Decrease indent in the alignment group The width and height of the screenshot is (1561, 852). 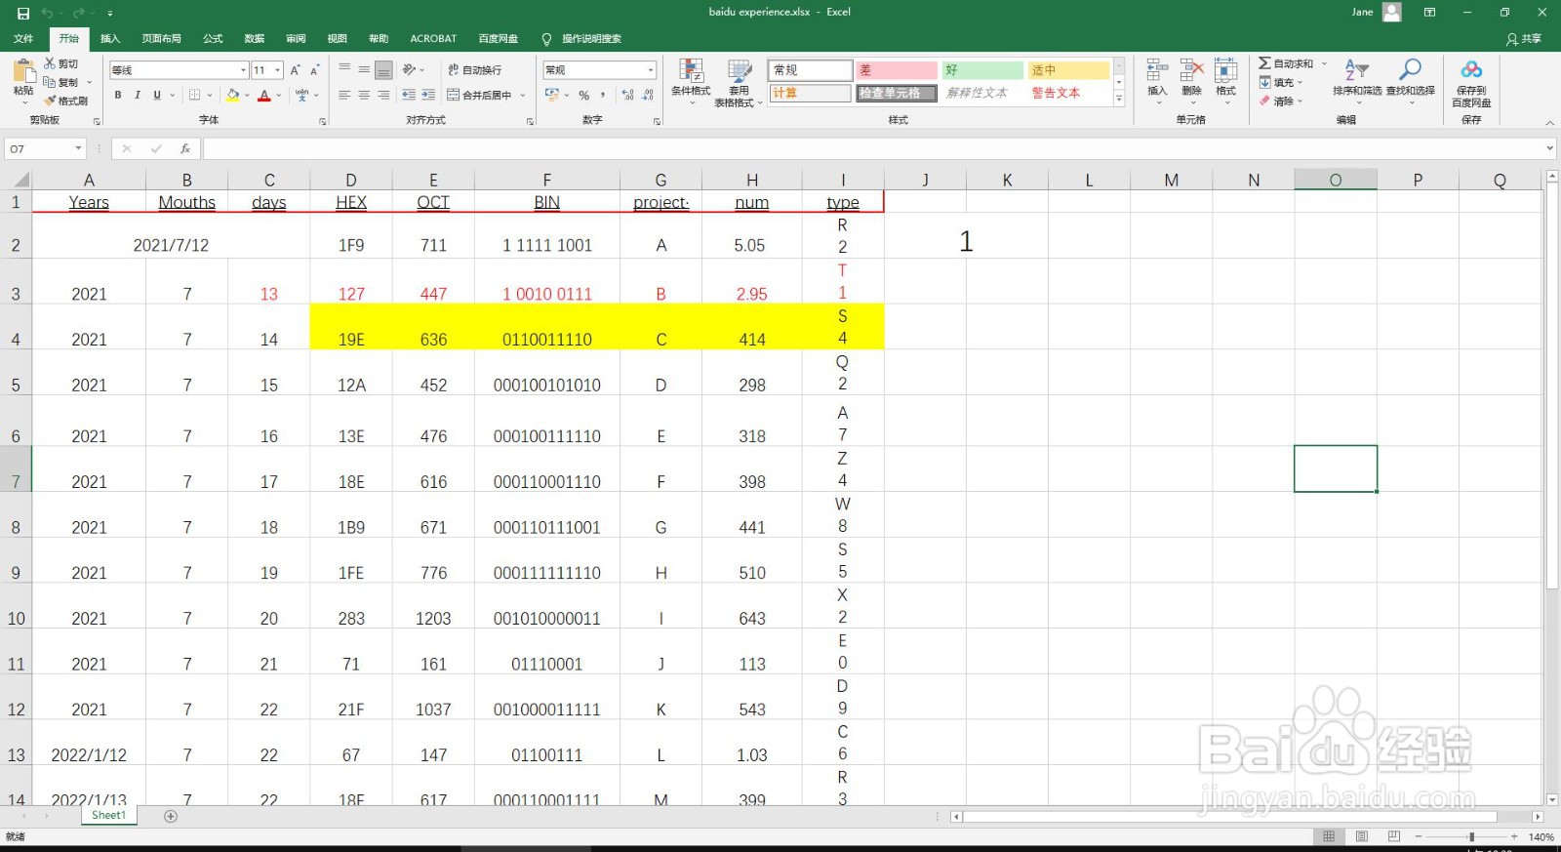pyautogui.click(x=409, y=95)
